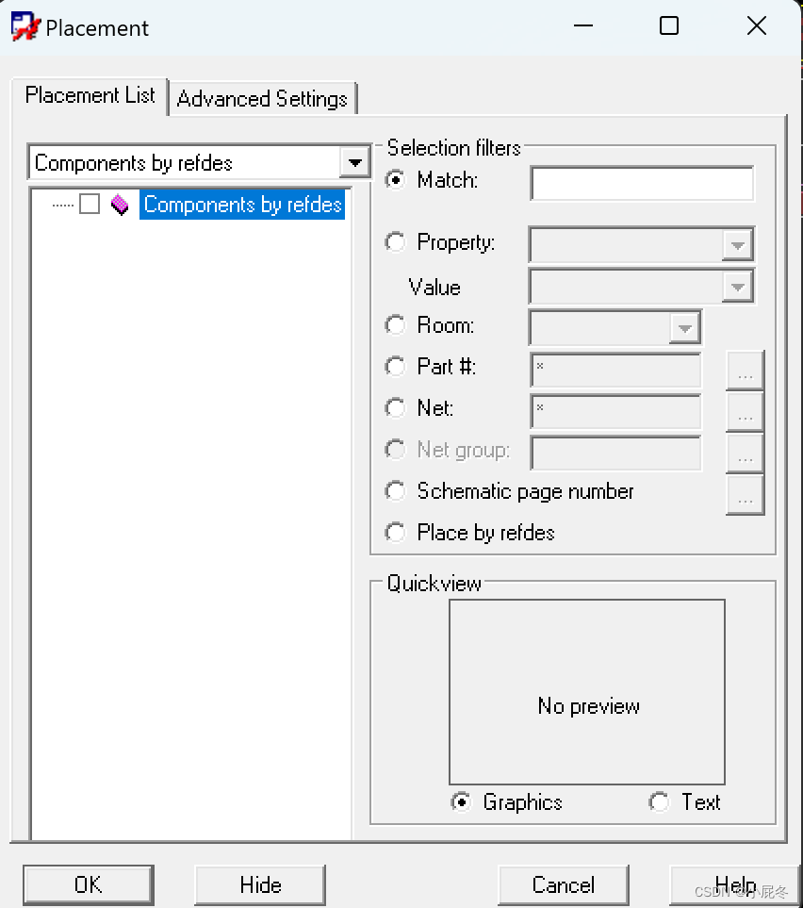803x908 pixels.
Task: Expand the Components by refdes dropdown
Action: point(355,163)
